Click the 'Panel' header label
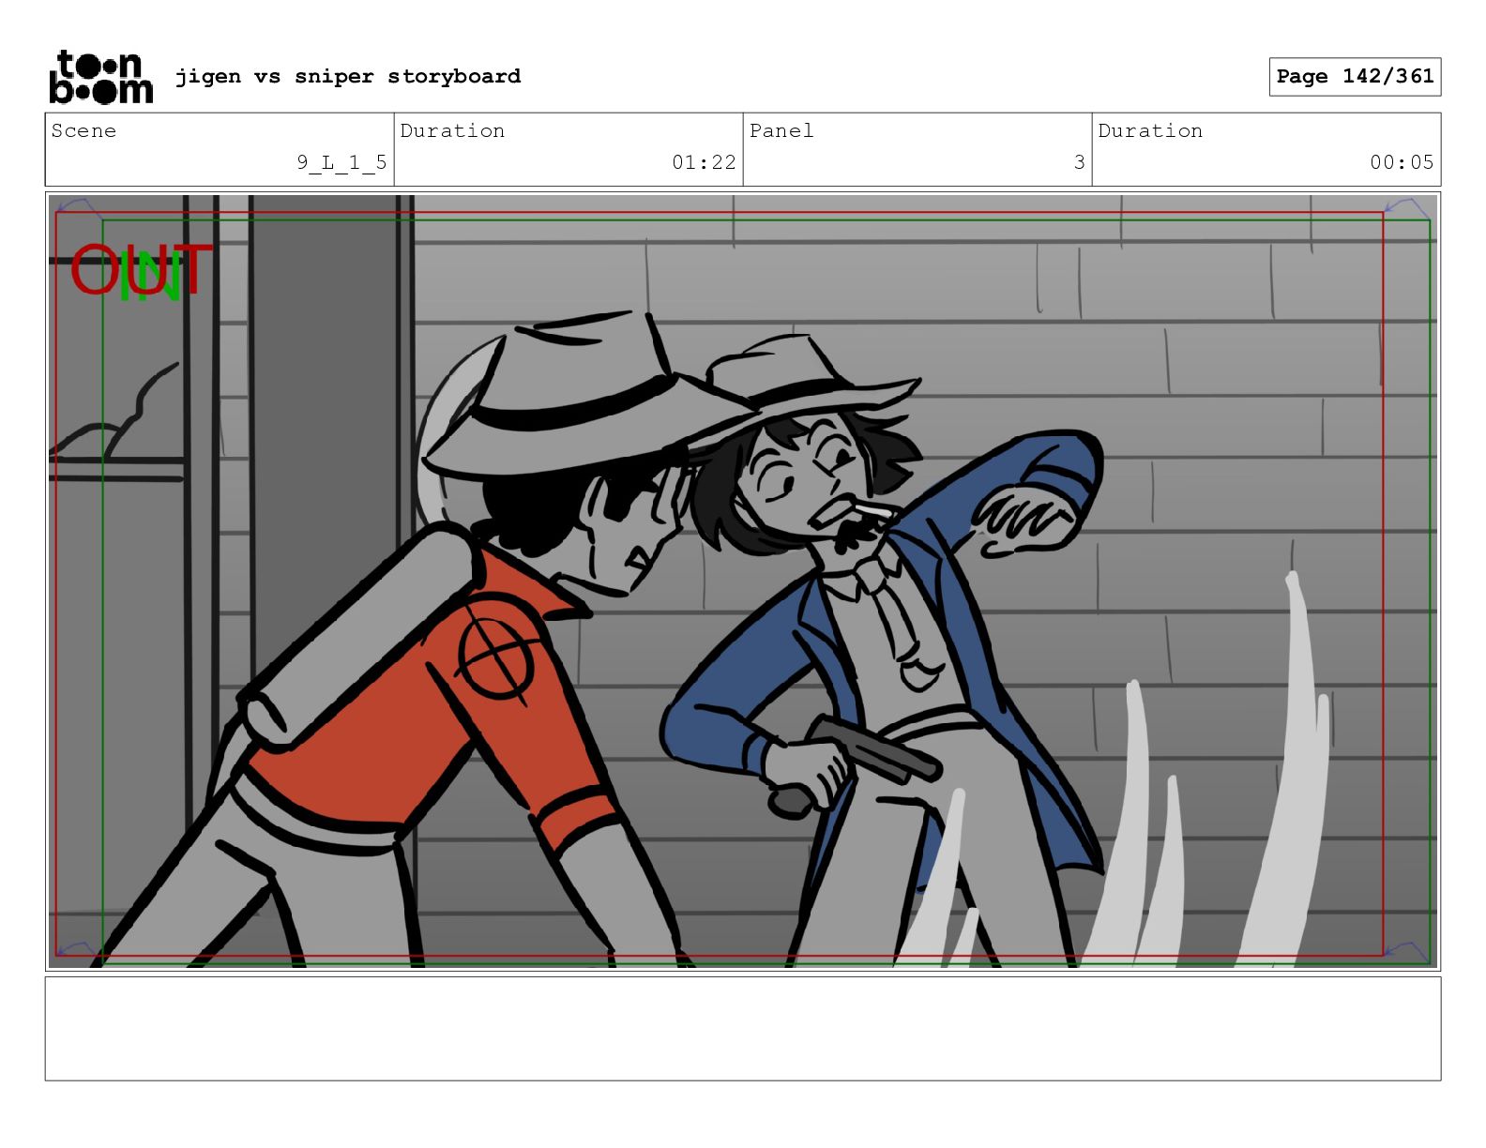Image resolution: width=1486 pixels, height=1148 pixels. pyautogui.click(x=781, y=130)
